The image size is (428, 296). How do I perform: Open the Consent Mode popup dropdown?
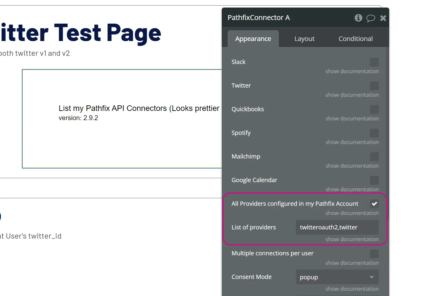point(337,277)
